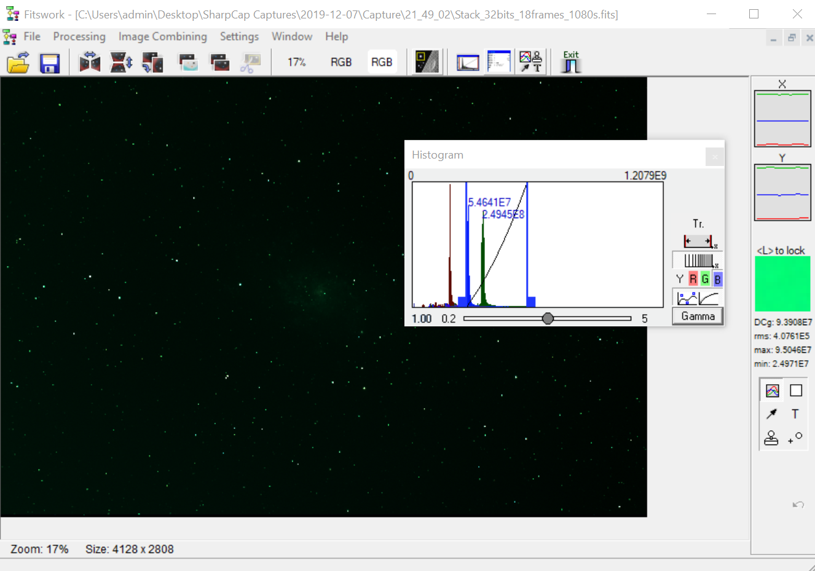The image size is (815, 571).
Task: Select the RGB curves tool icon
Action: (772, 390)
